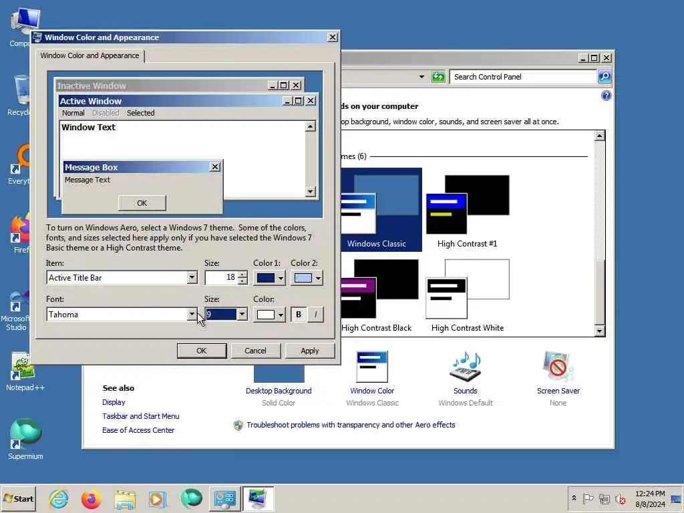The height and width of the screenshot is (513, 684).
Task: Open Windows Explorer from the taskbar
Action: tap(125, 499)
